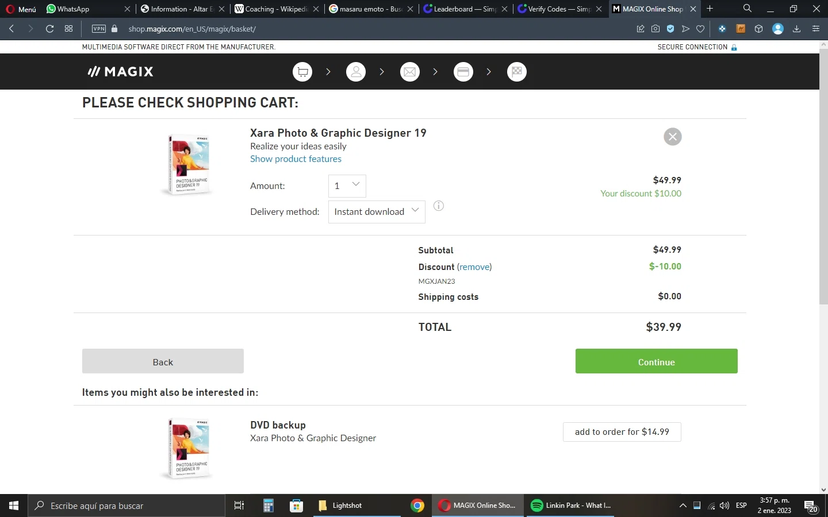Bookmark page with heart icon
The height and width of the screenshot is (517, 828).
700,29
